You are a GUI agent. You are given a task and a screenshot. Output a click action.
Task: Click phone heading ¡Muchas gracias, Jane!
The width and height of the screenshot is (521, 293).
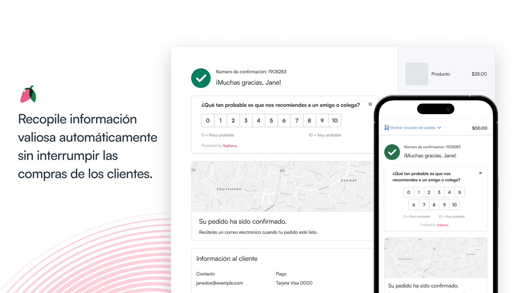(x=430, y=155)
